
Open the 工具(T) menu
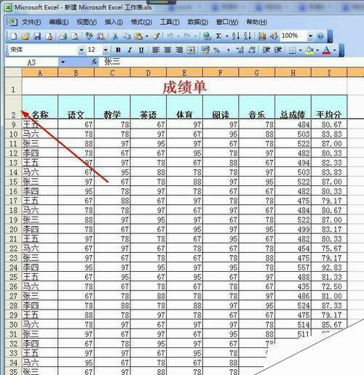click(x=170, y=23)
